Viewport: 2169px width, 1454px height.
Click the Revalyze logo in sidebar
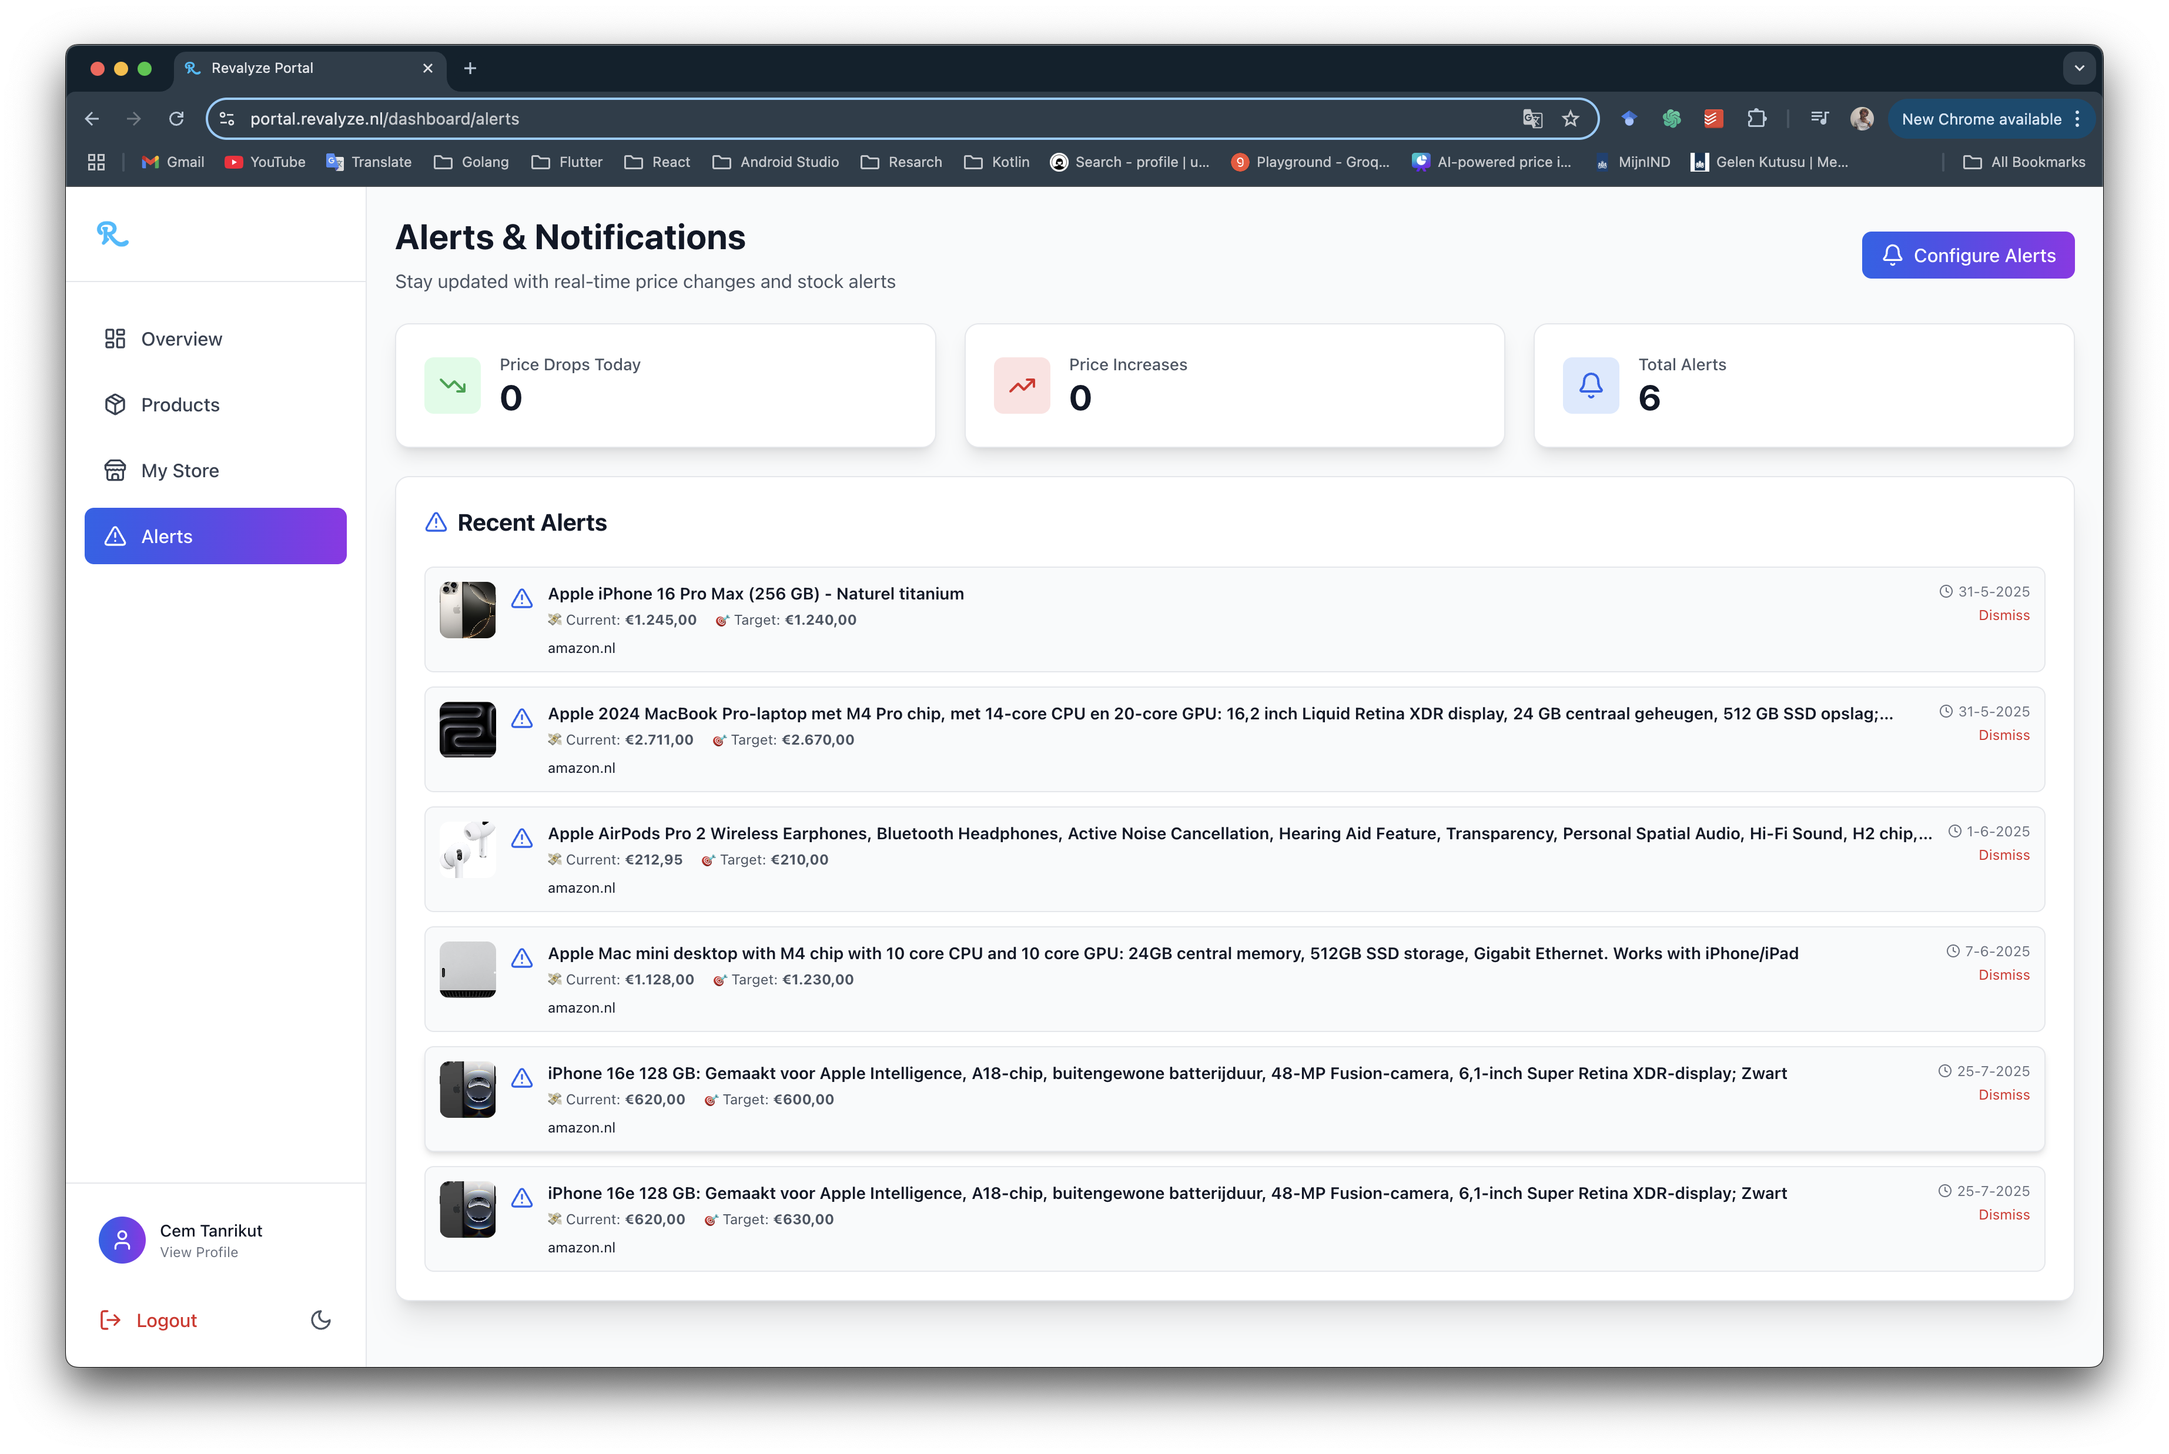click(112, 234)
